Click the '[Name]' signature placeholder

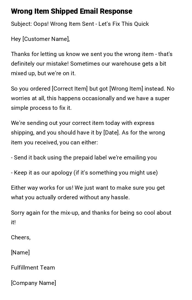[x=20, y=253]
